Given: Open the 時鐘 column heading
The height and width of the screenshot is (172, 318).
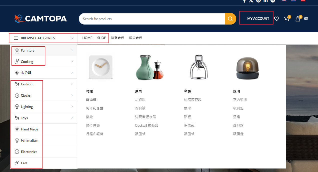Looking at the screenshot, I should tap(89, 91).
